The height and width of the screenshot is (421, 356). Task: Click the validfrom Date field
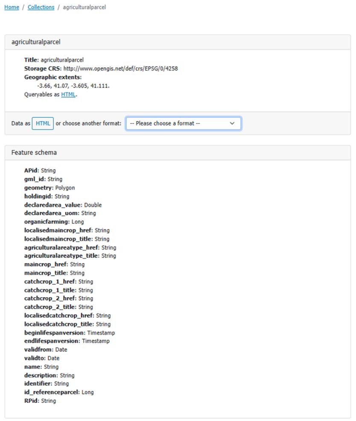[x=46, y=350]
